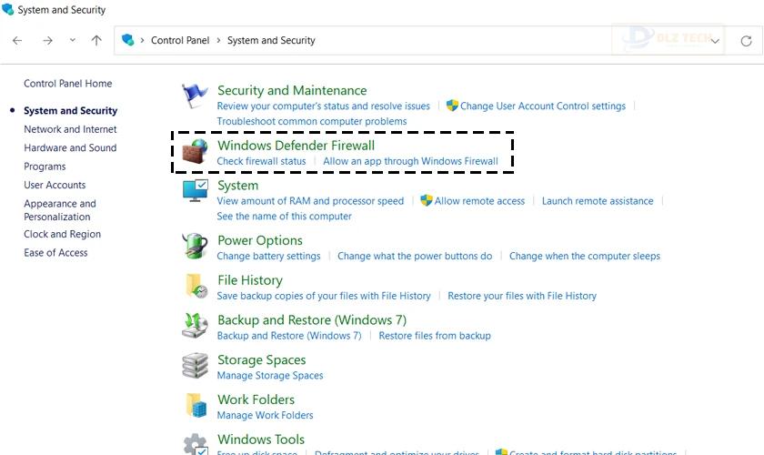Click Manage Storage Spaces
Screen dimensions: 764x455
[270, 376]
